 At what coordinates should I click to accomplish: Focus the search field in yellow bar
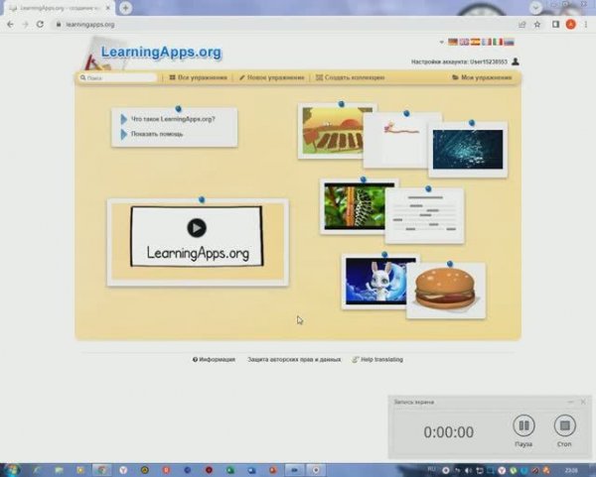click(118, 77)
